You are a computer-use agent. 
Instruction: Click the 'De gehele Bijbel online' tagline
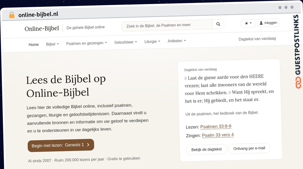point(86,27)
